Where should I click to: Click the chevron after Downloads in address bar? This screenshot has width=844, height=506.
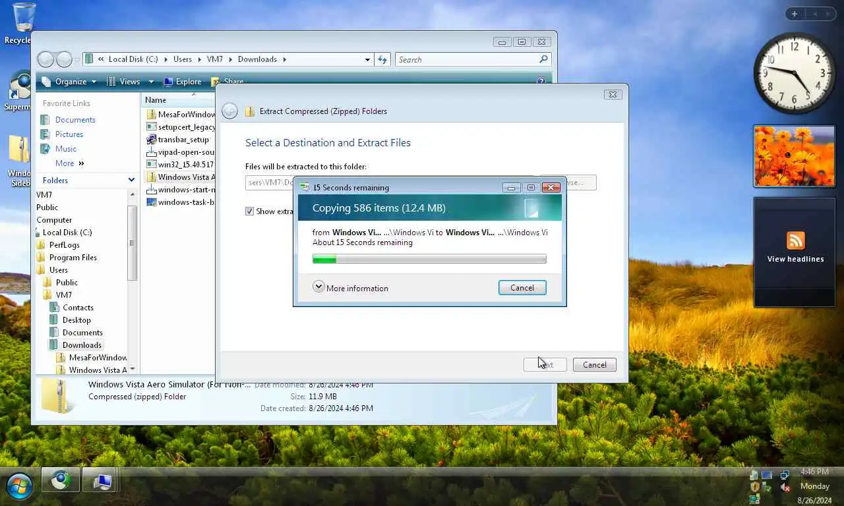pyautogui.click(x=285, y=59)
